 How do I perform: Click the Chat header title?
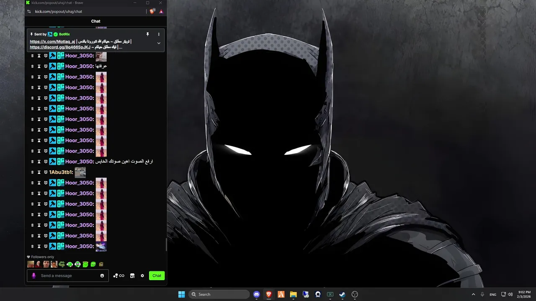[x=96, y=21]
